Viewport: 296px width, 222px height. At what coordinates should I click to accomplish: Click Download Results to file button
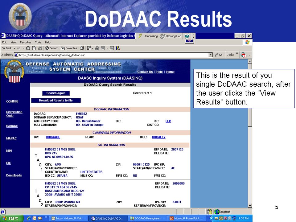[56, 101]
